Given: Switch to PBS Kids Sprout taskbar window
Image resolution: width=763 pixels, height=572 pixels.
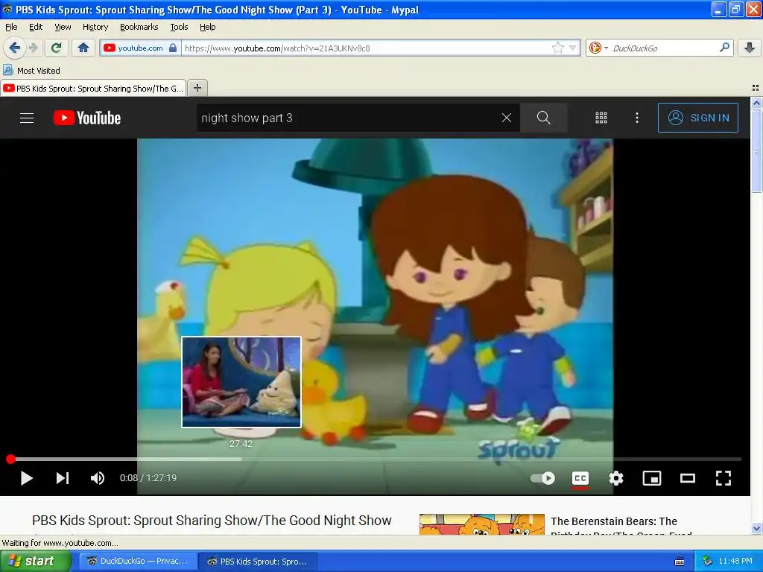Looking at the screenshot, I should click(x=258, y=561).
